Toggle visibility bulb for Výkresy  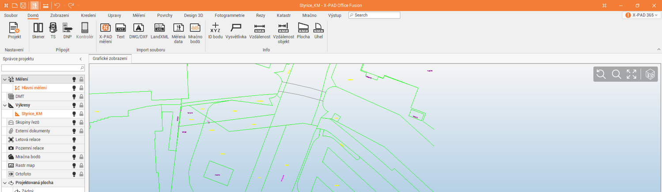coord(74,105)
